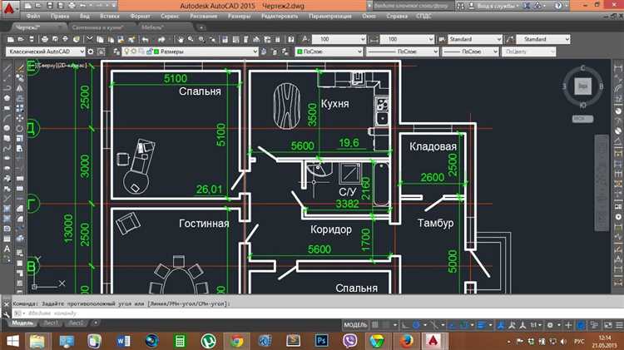
Task: Toggle object snap in status bar
Action: tap(463, 325)
